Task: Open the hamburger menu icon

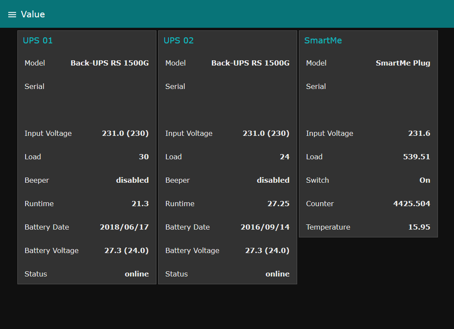Action: coord(12,15)
